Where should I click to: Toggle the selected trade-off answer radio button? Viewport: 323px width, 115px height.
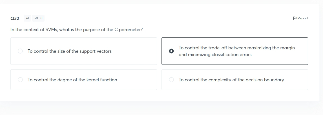(x=171, y=51)
